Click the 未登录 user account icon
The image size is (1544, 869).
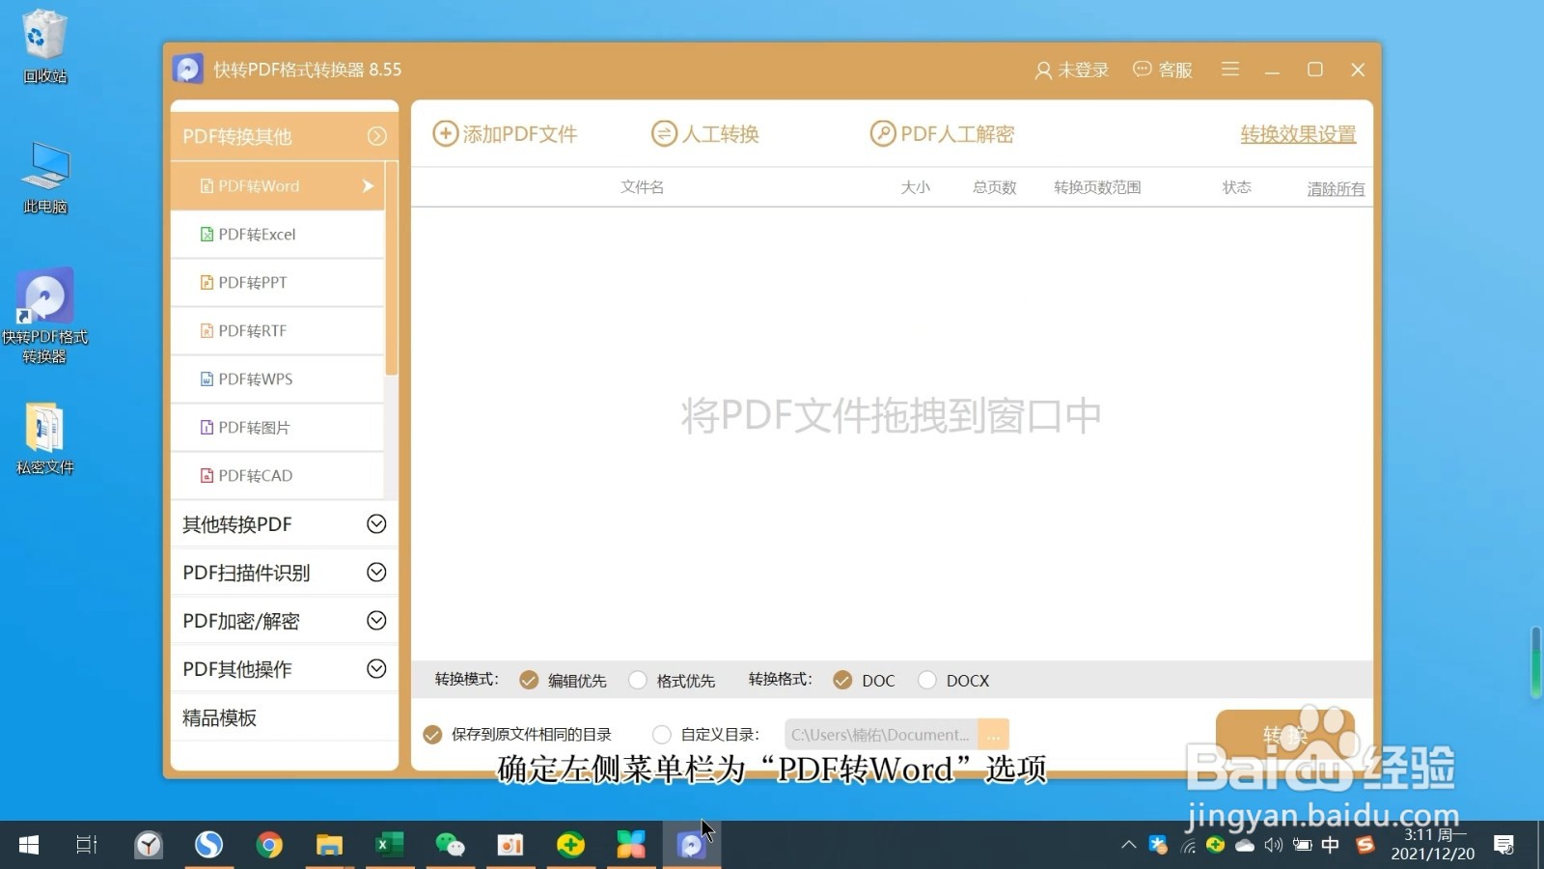[1043, 70]
